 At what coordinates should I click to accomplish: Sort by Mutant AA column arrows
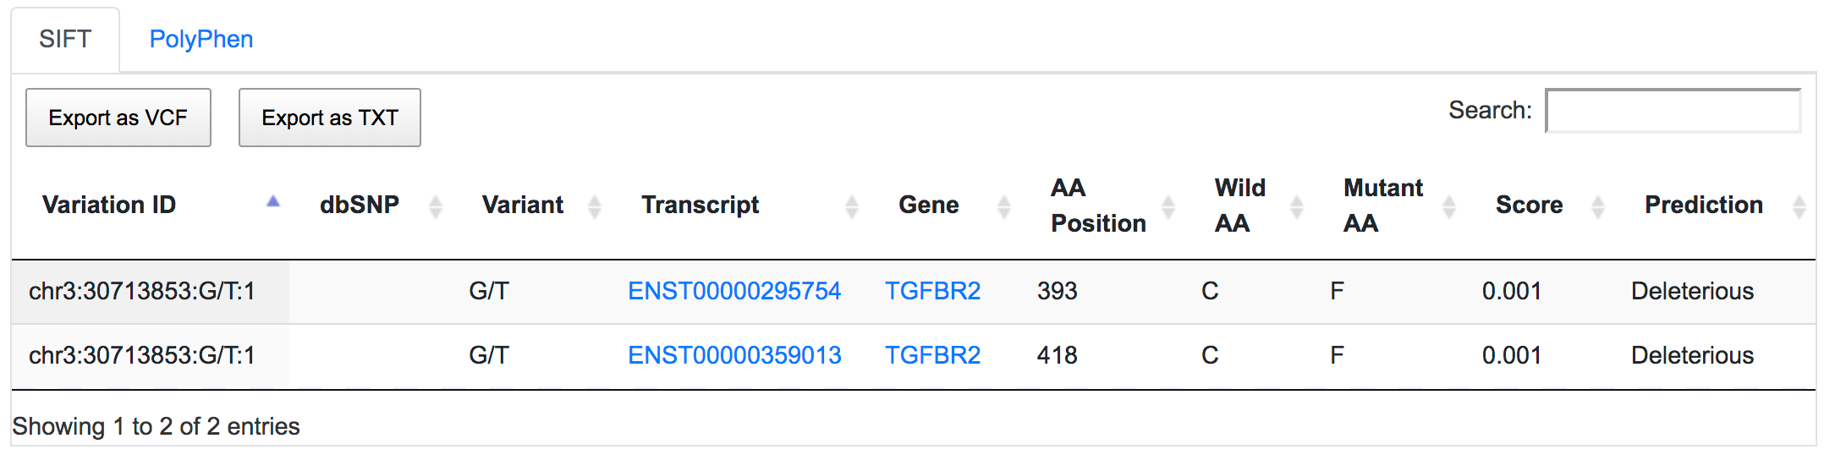[x=1448, y=206]
